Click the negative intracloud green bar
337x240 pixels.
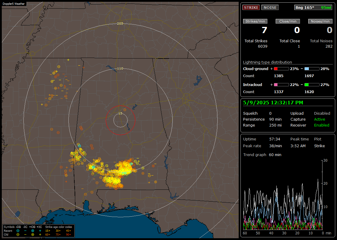click(x=312, y=85)
